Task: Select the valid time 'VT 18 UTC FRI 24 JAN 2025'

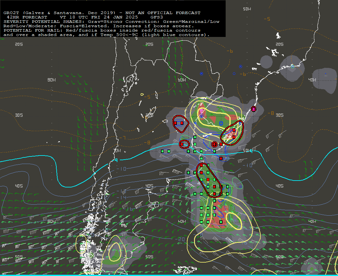Action: 99,17
